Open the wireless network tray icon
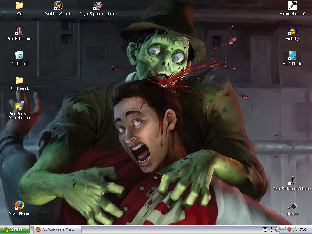This screenshot has height=234, width=312. click(284, 229)
